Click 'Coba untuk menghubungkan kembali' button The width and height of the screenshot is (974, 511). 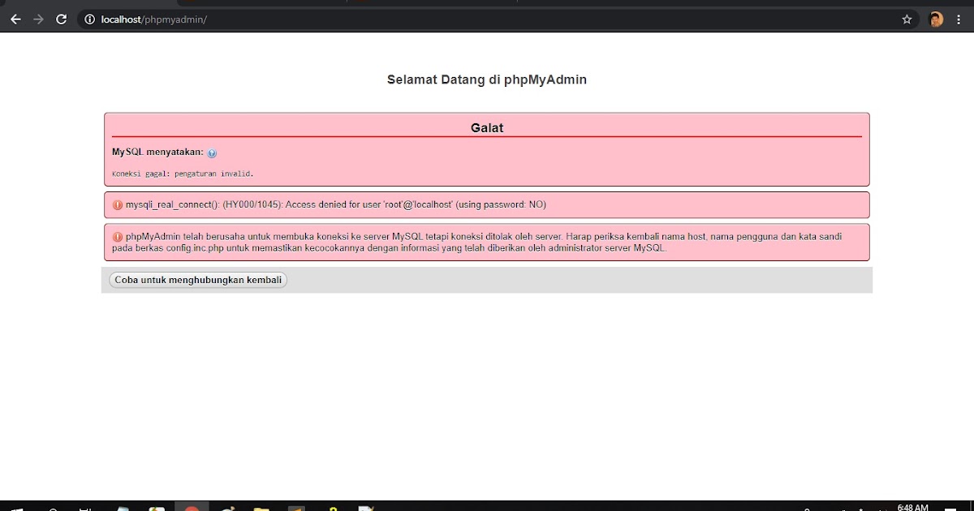click(198, 280)
